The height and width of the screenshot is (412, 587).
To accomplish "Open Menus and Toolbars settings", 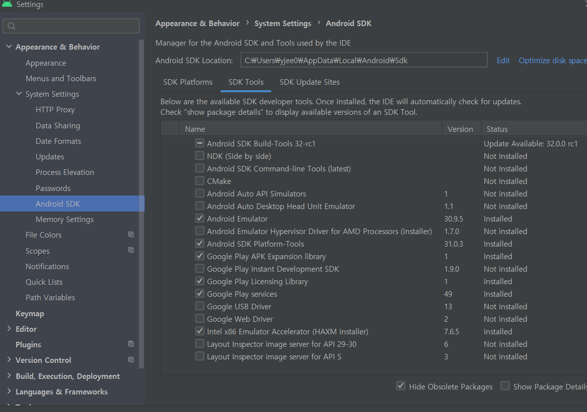I will click(61, 79).
